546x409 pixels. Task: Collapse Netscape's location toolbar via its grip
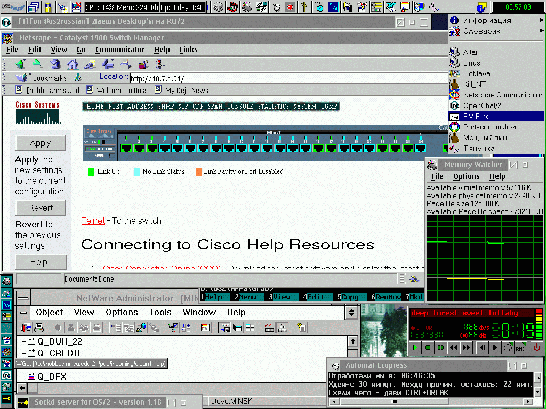(4, 78)
